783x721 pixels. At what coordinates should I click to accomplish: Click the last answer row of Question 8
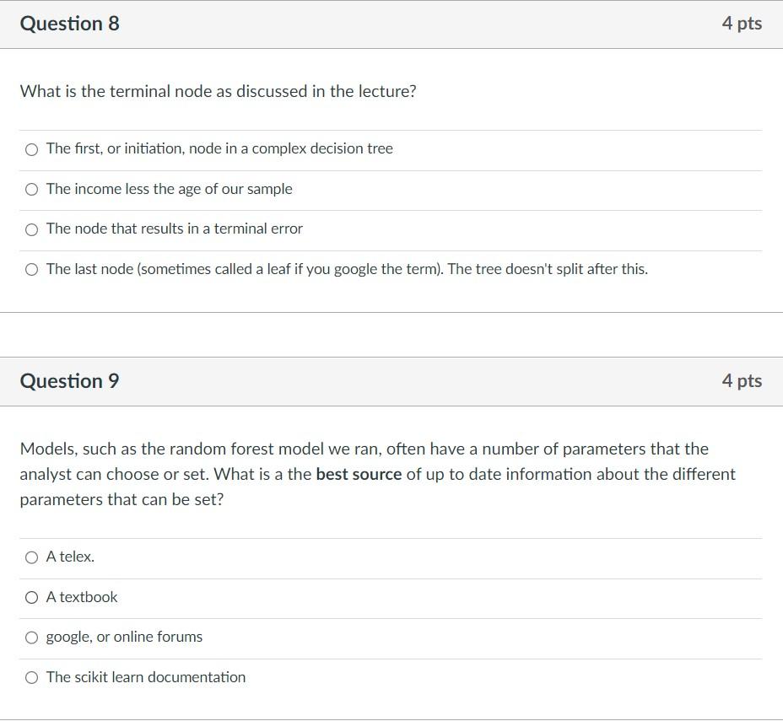tap(347, 269)
